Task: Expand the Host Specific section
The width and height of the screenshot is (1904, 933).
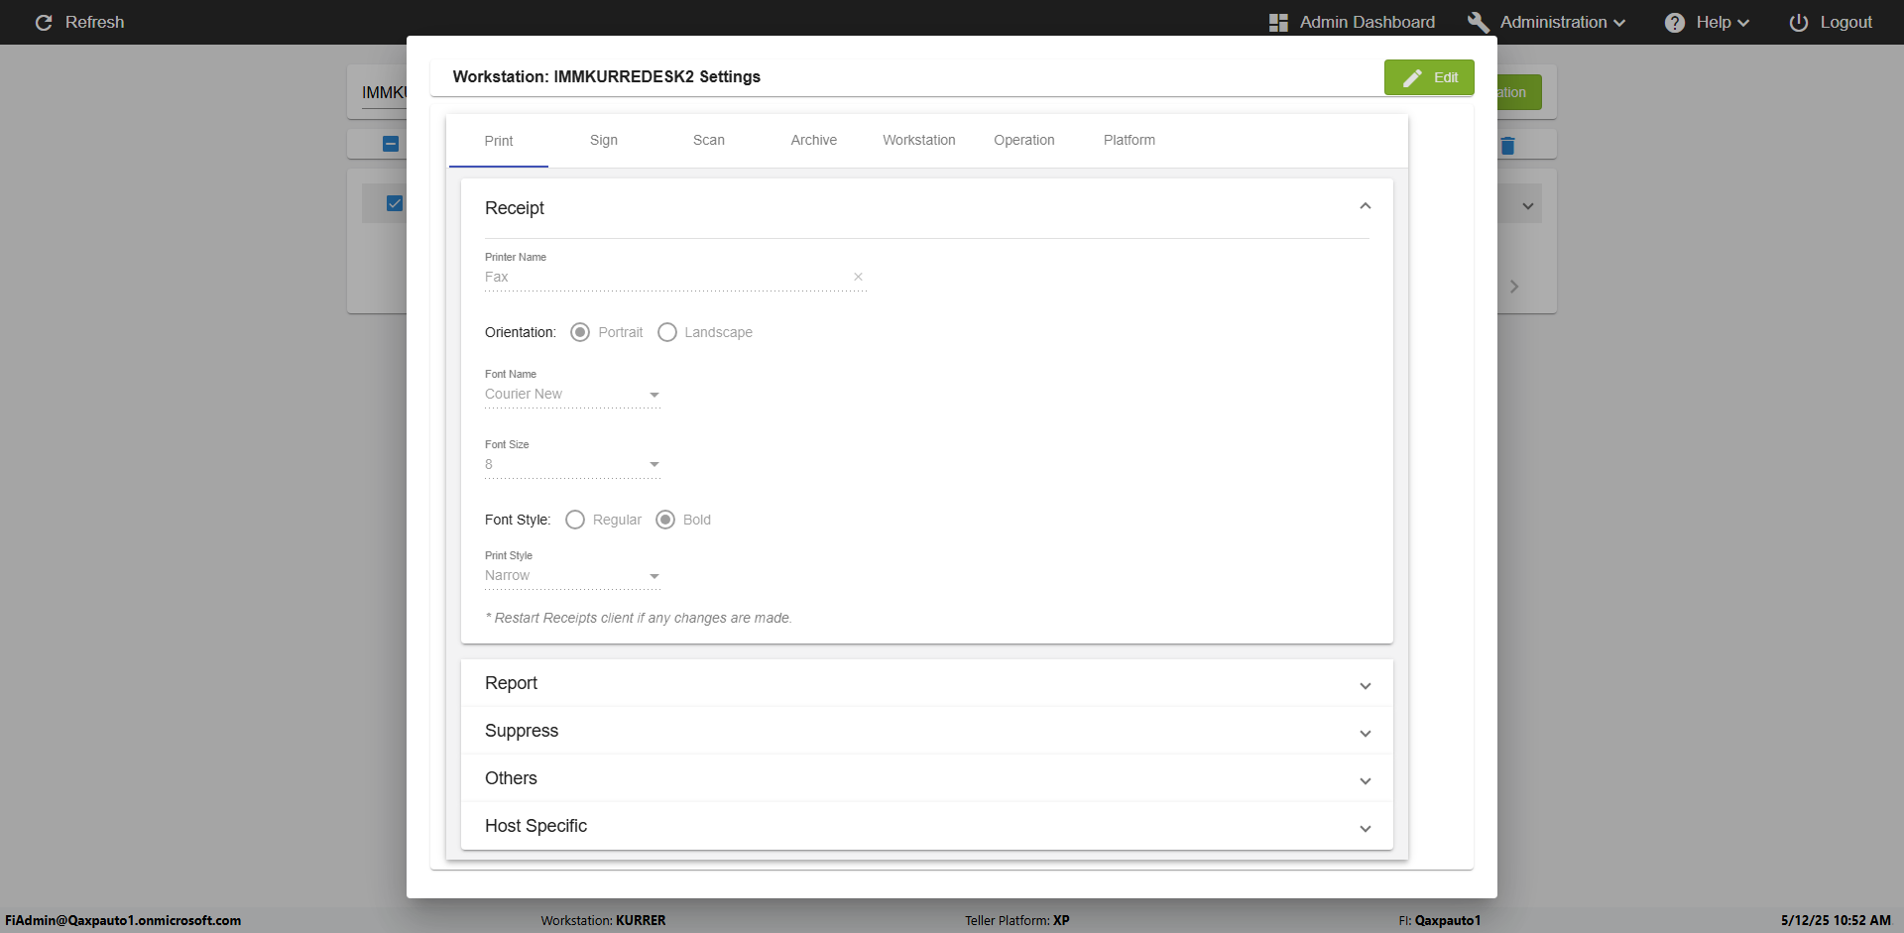Action: point(926,826)
